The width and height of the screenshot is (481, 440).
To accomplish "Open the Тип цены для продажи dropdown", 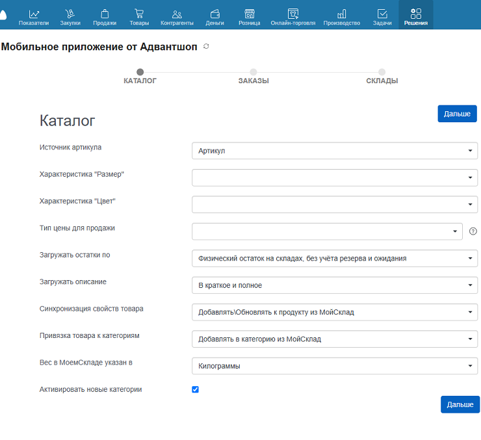I will [327, 231].
